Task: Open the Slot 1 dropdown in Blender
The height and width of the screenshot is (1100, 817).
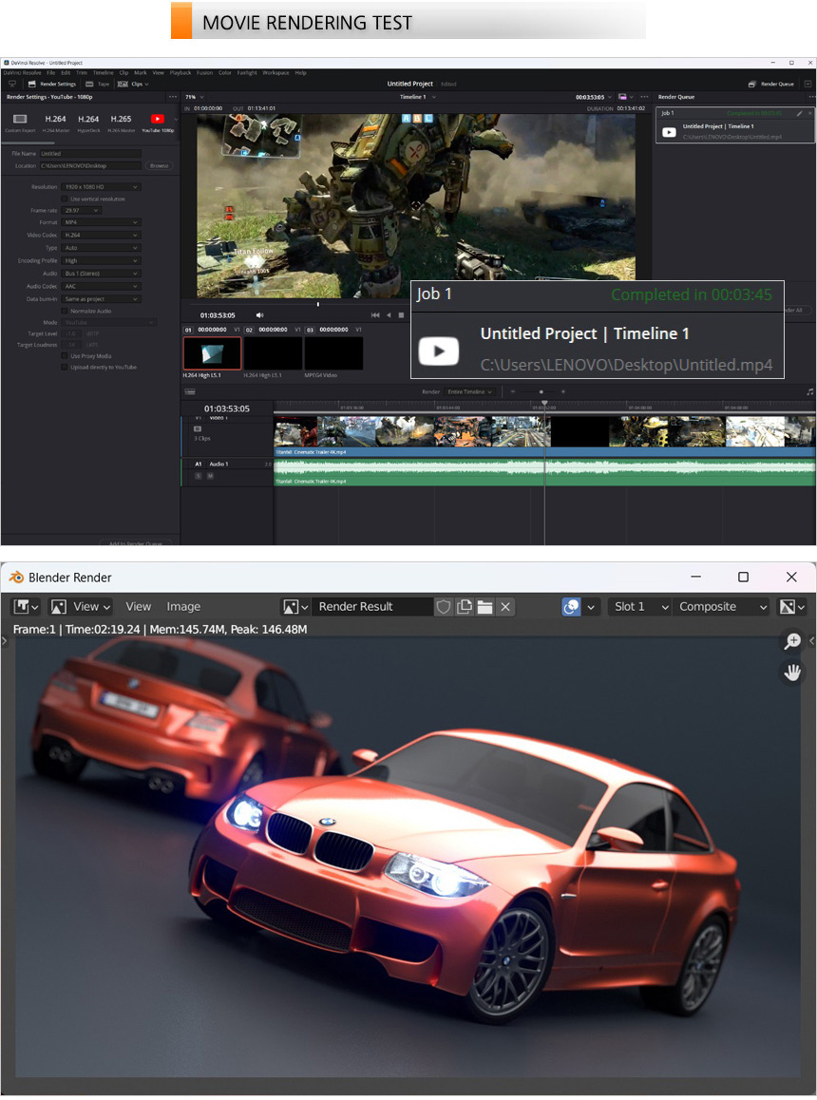Action: [x=639, y=607]
